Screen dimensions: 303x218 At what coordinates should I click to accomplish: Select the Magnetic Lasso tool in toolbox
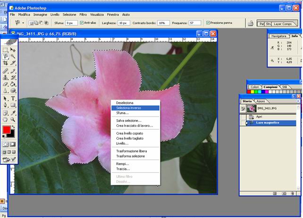[5, 56]
